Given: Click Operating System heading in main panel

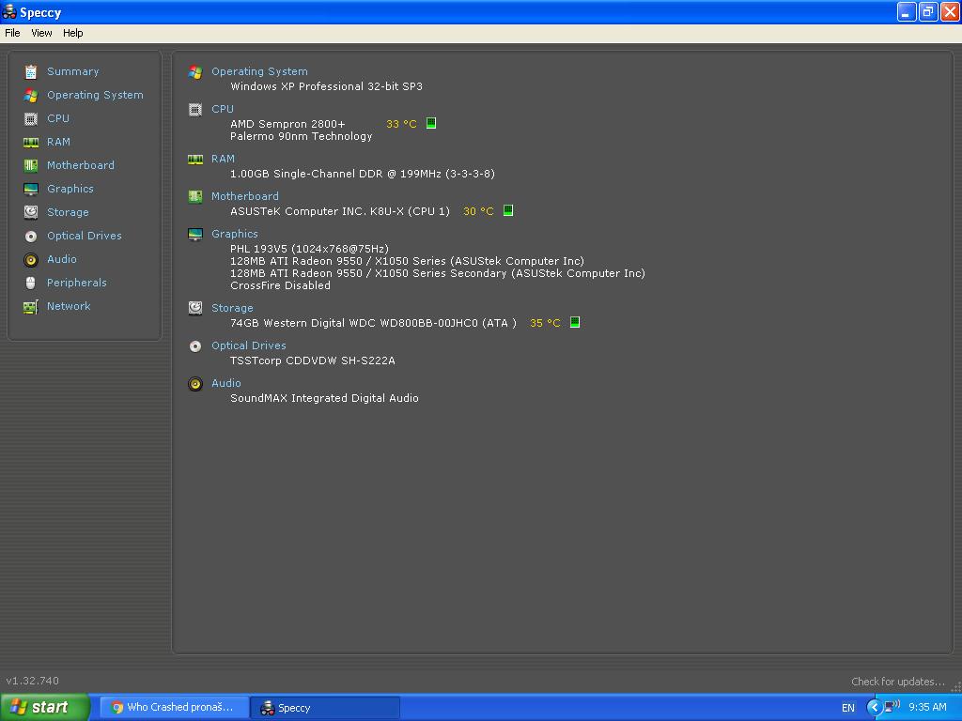Looking at the screenshot, I should point(259,71).
